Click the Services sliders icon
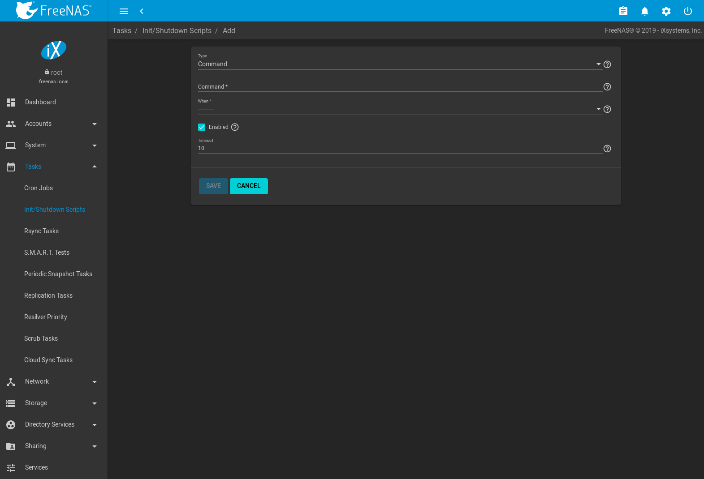Viewport: 704px width, 479px height. pos(11,467)
